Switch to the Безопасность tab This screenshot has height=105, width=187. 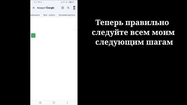pos(49,15)
